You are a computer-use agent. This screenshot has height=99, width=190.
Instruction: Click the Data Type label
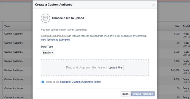(47, 47)
